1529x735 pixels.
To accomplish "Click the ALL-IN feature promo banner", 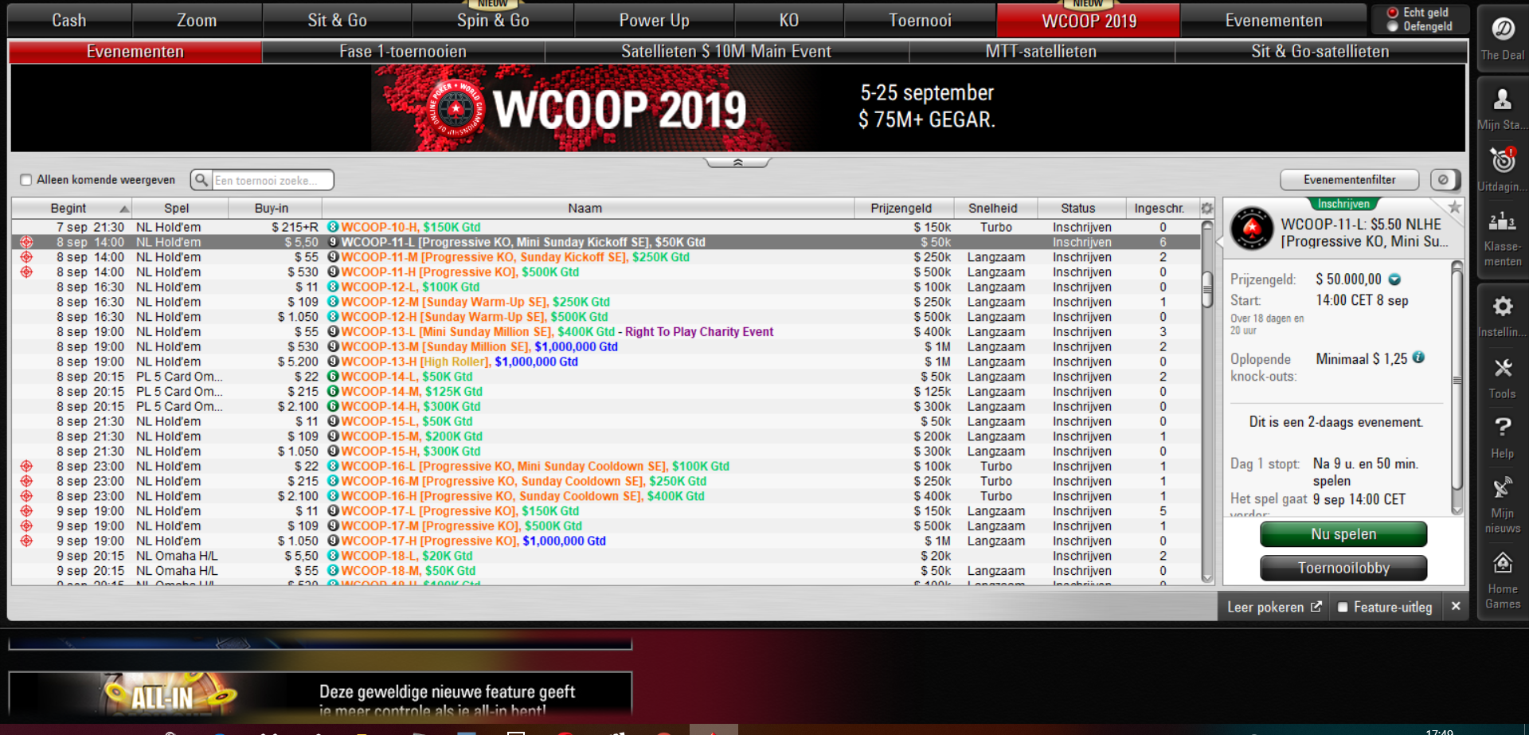I will 320,694.
